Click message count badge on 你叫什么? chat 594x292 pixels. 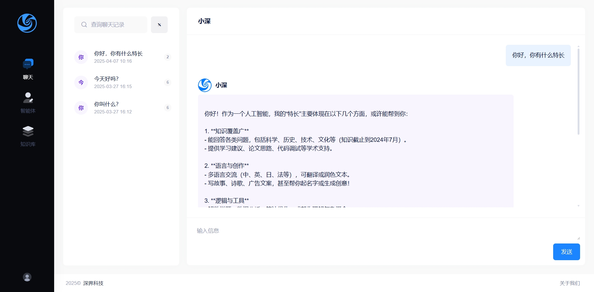point(168,108)
